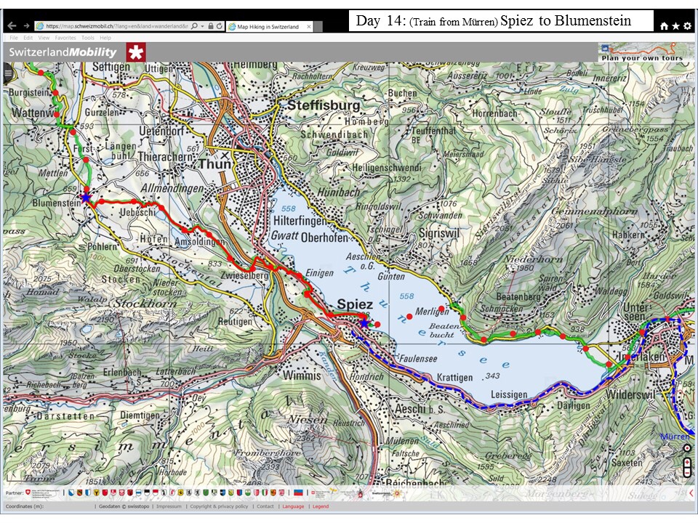Click the browser Forward arrow
The height and width of the screenshot is (523, 698).
pos(27,26)
